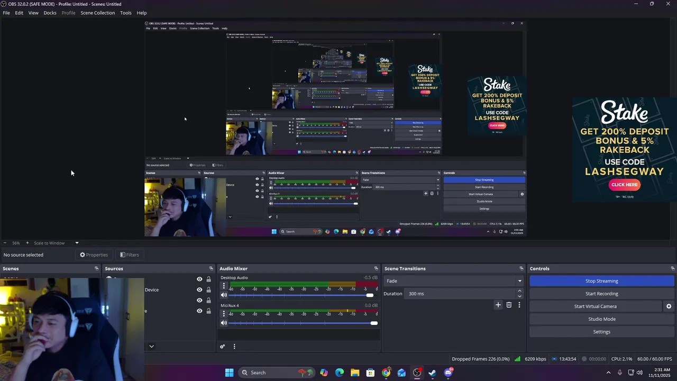Click Start Virtual Camera button
The width and height of the screenshot is (677, 381).
596,306
